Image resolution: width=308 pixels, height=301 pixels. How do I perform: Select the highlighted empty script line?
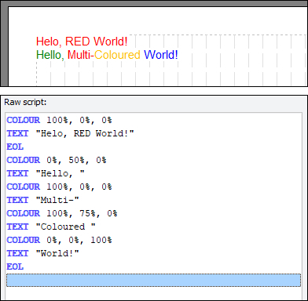(x=153, y=280)
